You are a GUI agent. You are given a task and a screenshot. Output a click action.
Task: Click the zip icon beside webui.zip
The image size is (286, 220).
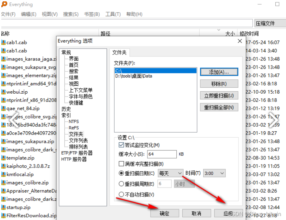(4, 92)
